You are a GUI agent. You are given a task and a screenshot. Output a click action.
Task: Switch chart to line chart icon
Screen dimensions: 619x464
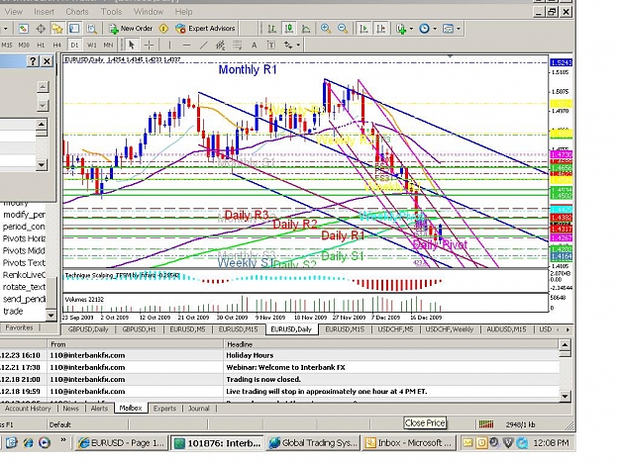click(x=306, y=29)
